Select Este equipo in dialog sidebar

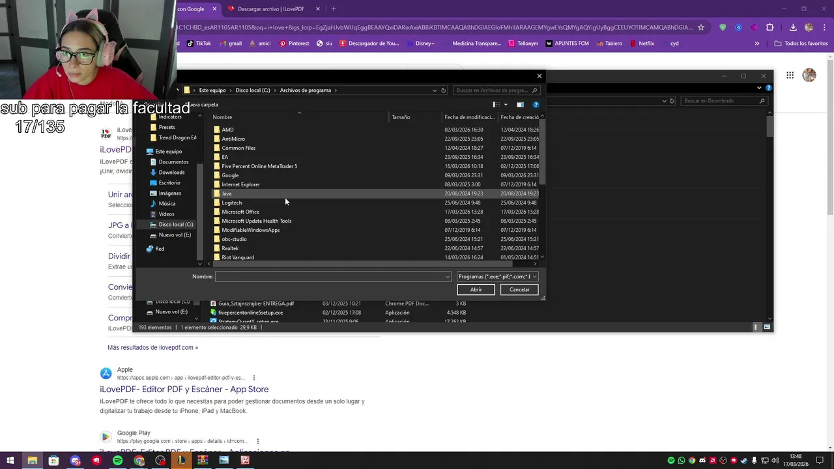point(168,152)
